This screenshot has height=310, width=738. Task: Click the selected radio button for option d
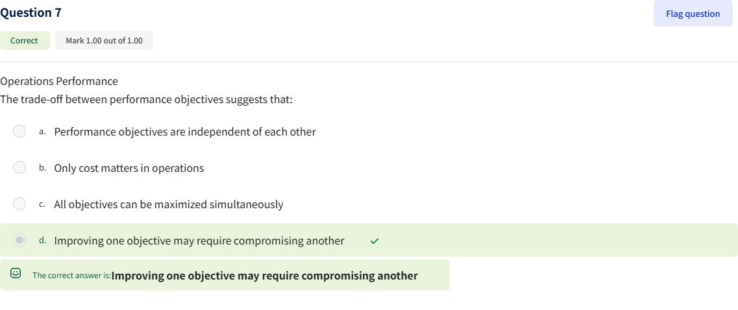[20, 241]
